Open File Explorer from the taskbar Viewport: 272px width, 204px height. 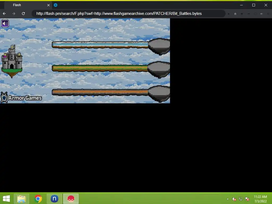point(22,199)
